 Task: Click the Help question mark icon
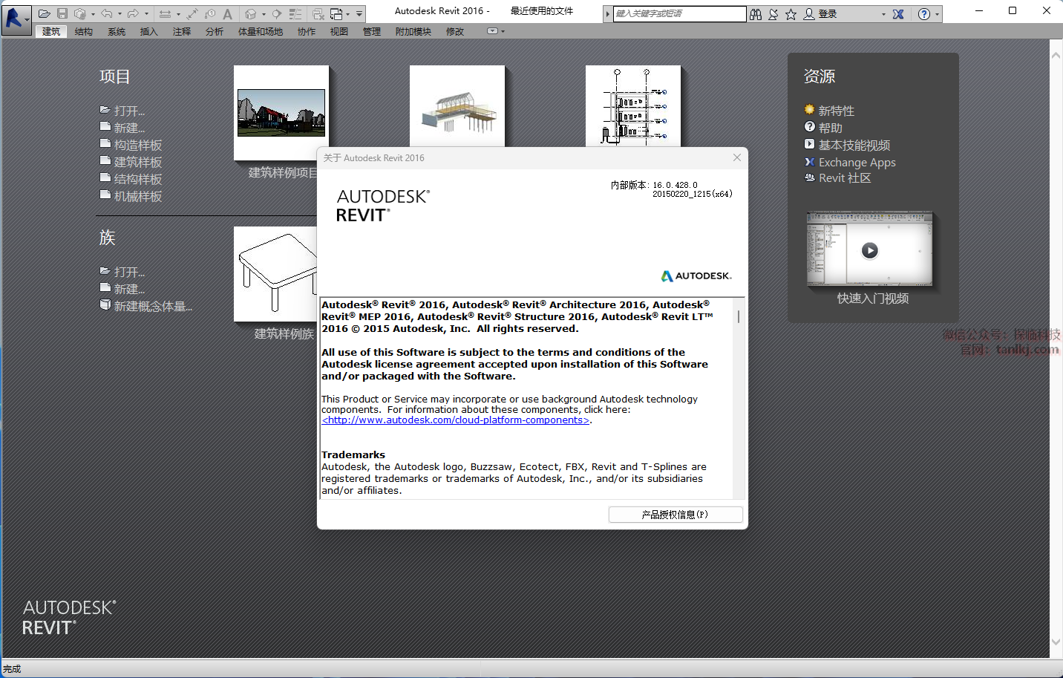pyautogui.click(x=923, y=14)
